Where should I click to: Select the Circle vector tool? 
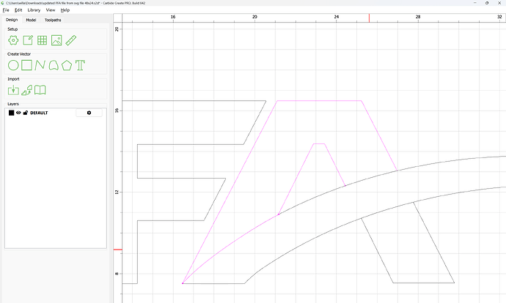pos(13,65)
